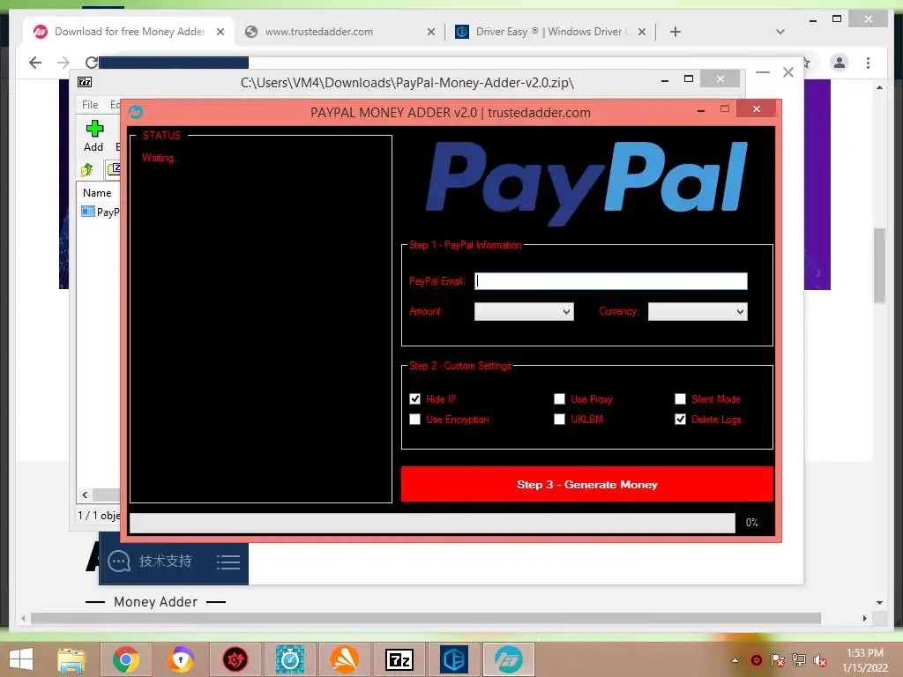Open the red gear taskbar icon

click(x=235, y=659)
